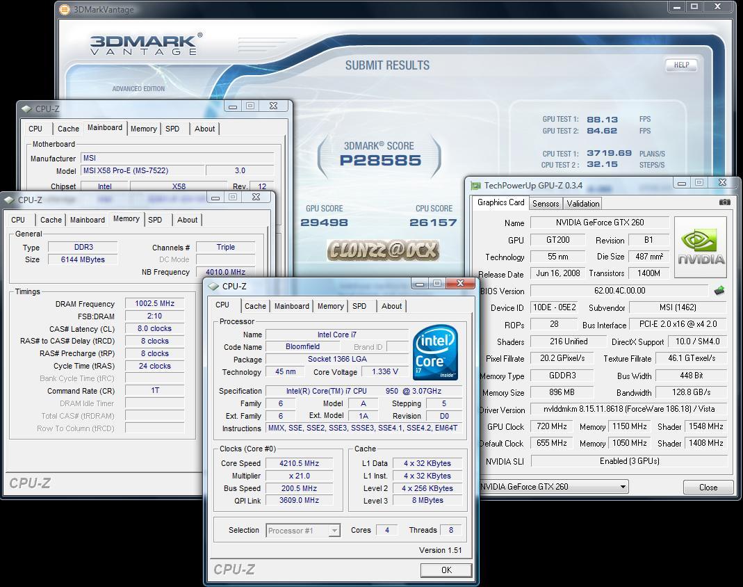Switch to Validation tab in GPU-Z
Screen dimensions: 743x587
point(583,203)
